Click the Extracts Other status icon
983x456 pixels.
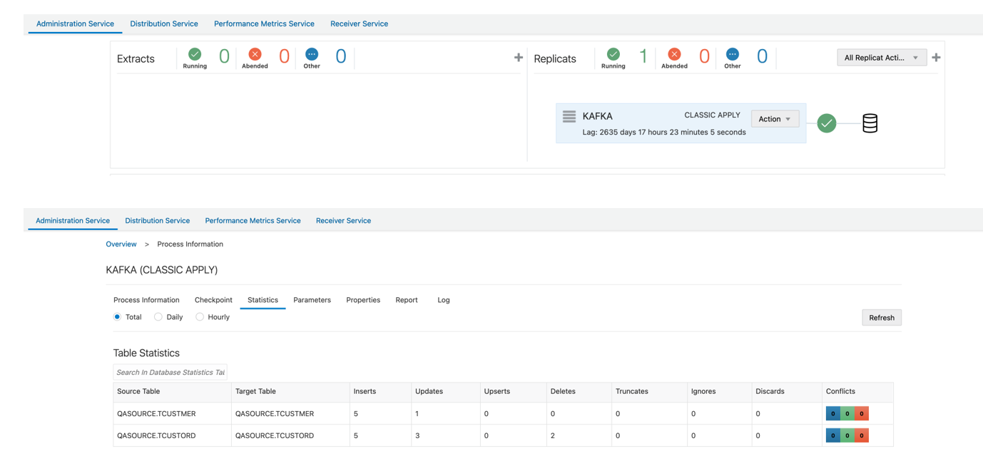click(312, 54)
